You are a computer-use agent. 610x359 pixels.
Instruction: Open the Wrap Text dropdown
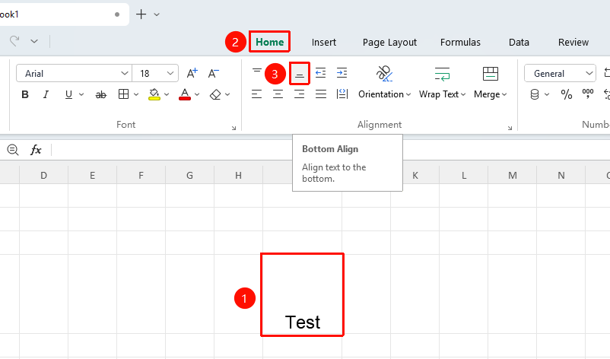(x=443, y=94)
